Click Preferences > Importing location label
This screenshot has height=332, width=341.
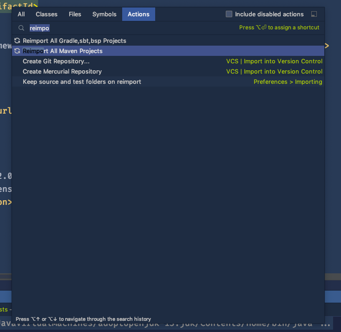click(288, 82)
